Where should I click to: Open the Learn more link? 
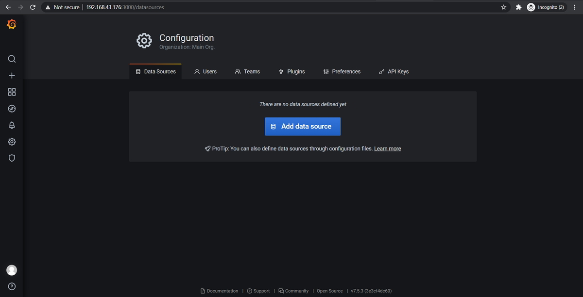tap(387, 148)
